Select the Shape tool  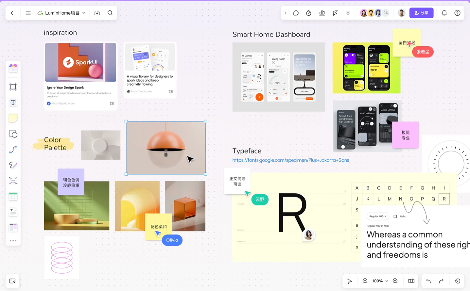(x=13, y=134)
